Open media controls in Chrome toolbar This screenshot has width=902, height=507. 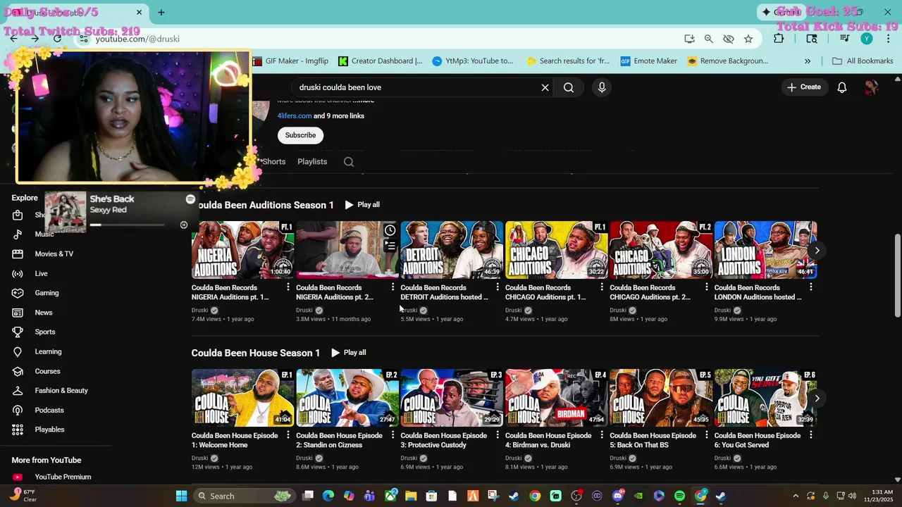844,39
